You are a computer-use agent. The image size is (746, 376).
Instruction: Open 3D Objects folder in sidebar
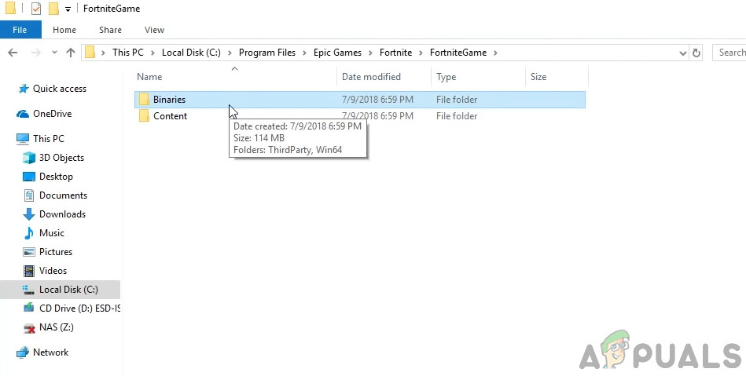61,157
